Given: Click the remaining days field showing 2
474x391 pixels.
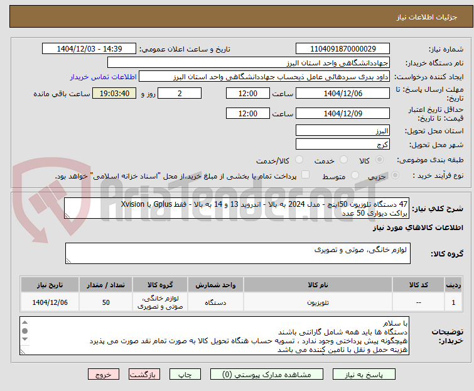Looking at the screenshot, I should (180, 93).
